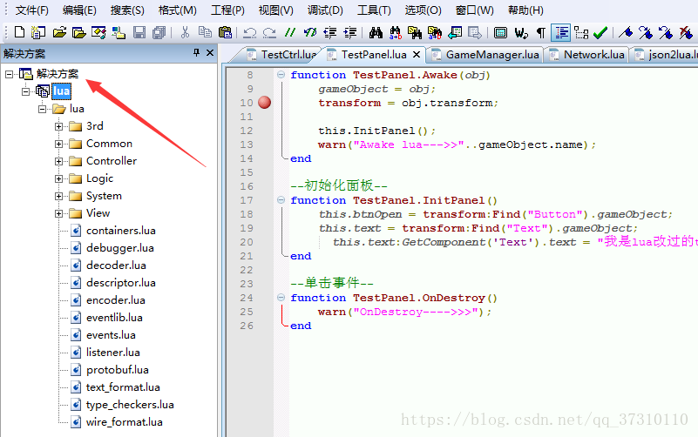Viewport: 698px width, 437px height.
Task: Collapse the 解决方案 root node
Action: (9, 74)
